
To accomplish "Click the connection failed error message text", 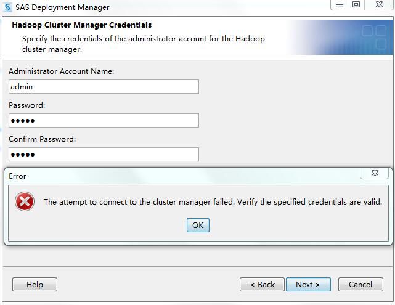I will tap(213, 201).
